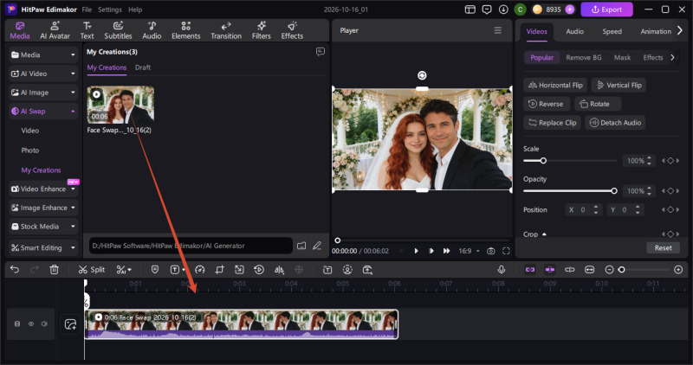Switch to the Speed tab in properties
This screenshot has width=693, height=365.
pos(612,31)
